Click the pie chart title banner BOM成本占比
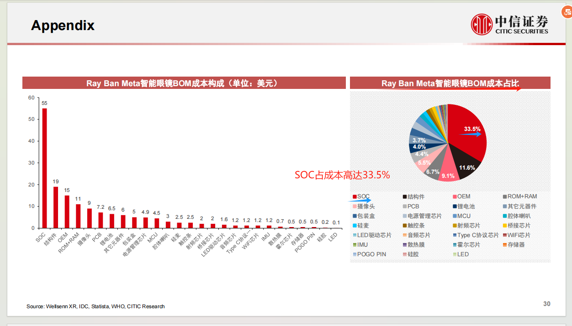572x326 pixels. [450, 83]
